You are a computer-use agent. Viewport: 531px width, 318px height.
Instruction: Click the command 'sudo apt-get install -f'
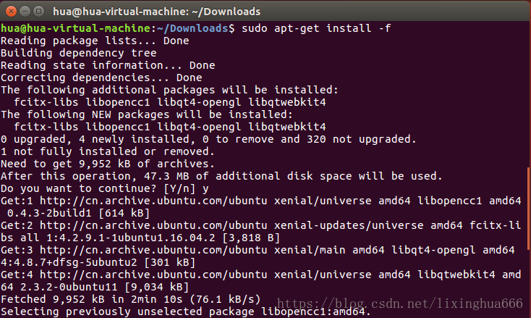pyautogui.click(x=316, y=28)
